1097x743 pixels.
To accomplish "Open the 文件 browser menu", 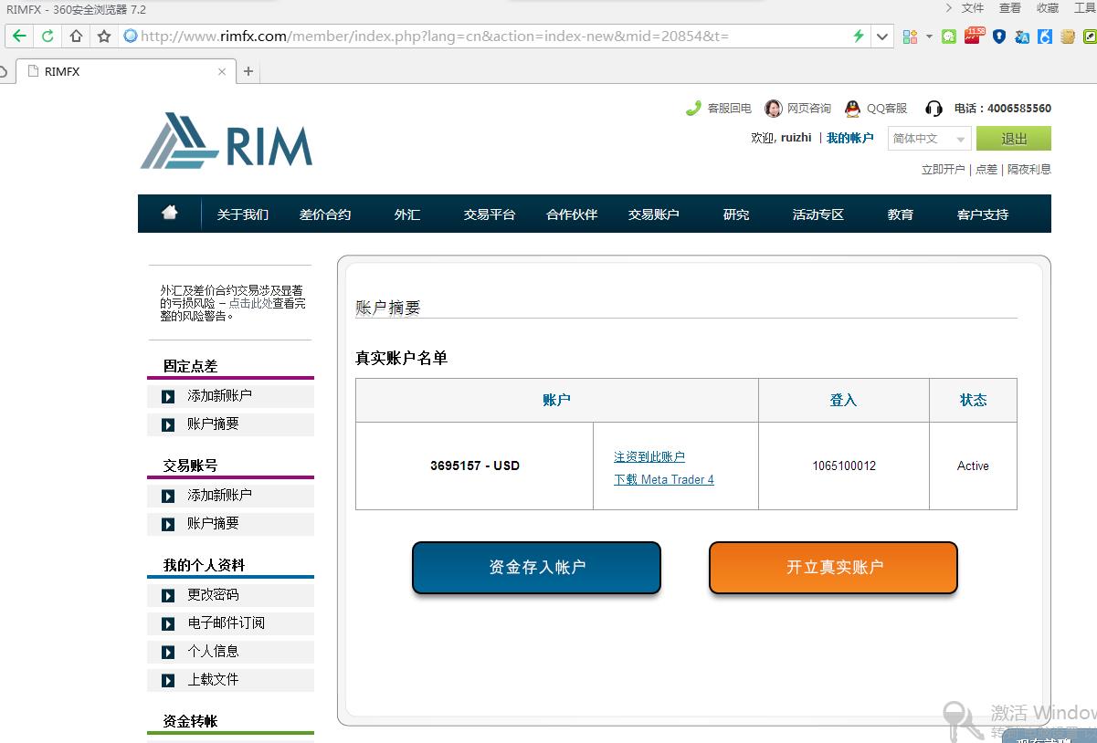I will coord(973,8).
